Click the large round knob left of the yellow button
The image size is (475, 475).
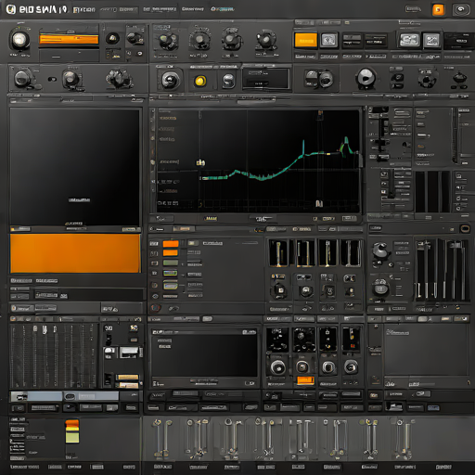pyautogui.click(x=170, y=80)
